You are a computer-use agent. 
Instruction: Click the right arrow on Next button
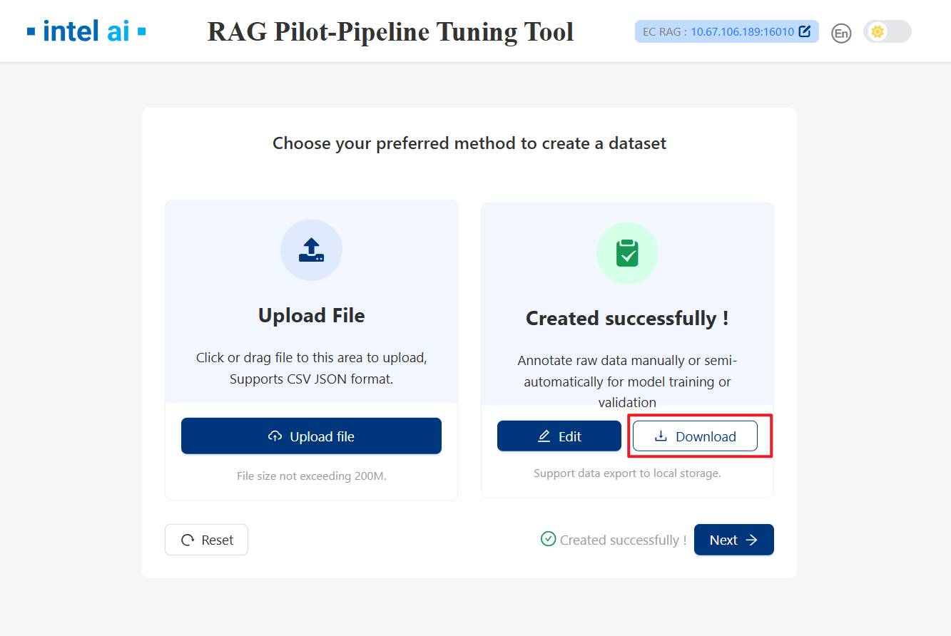point(752,540)
